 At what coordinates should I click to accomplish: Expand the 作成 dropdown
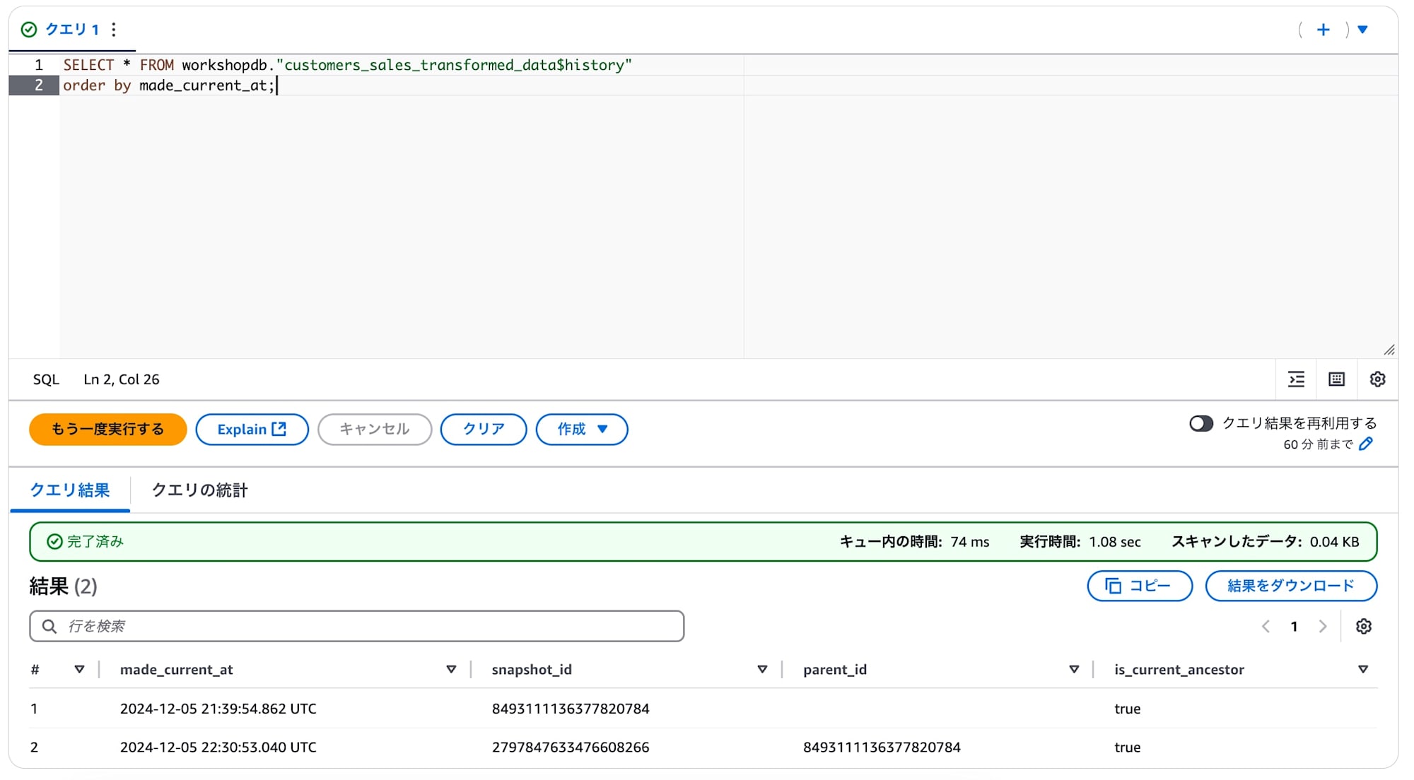[582, 430]
